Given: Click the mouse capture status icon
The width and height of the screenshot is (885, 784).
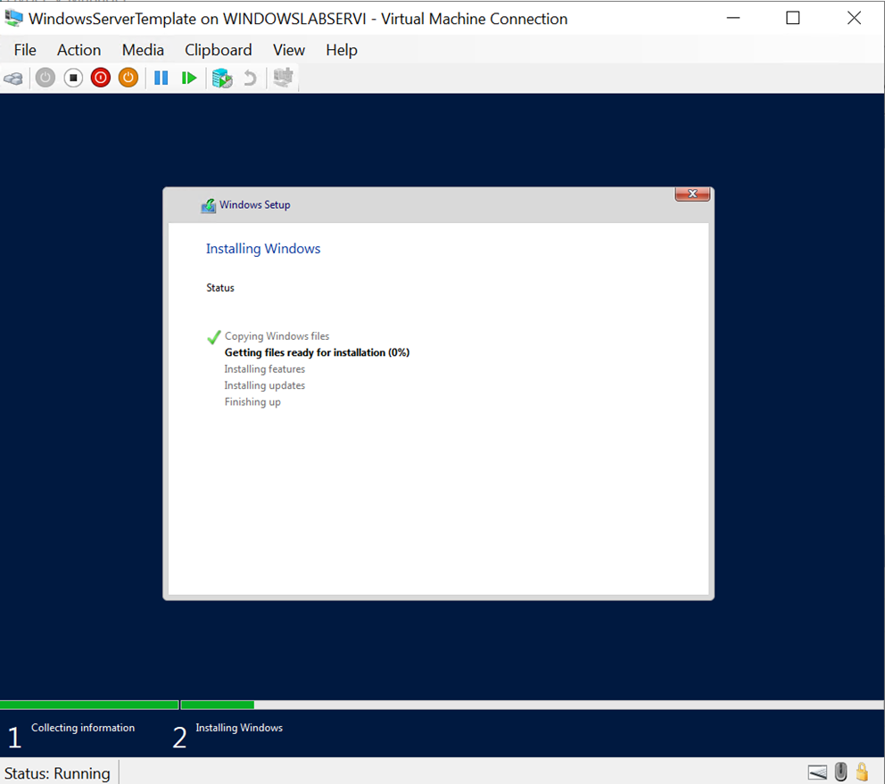Looking at the screenshot, I should click(840, 772).
